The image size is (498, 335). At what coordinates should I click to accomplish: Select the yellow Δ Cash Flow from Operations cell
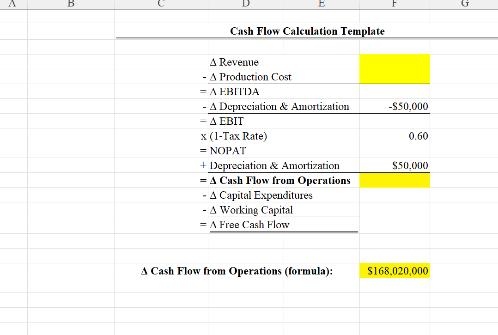click(x=394, y=180)
